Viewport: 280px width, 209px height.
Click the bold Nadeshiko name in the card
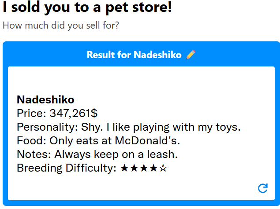pos(45,99)
